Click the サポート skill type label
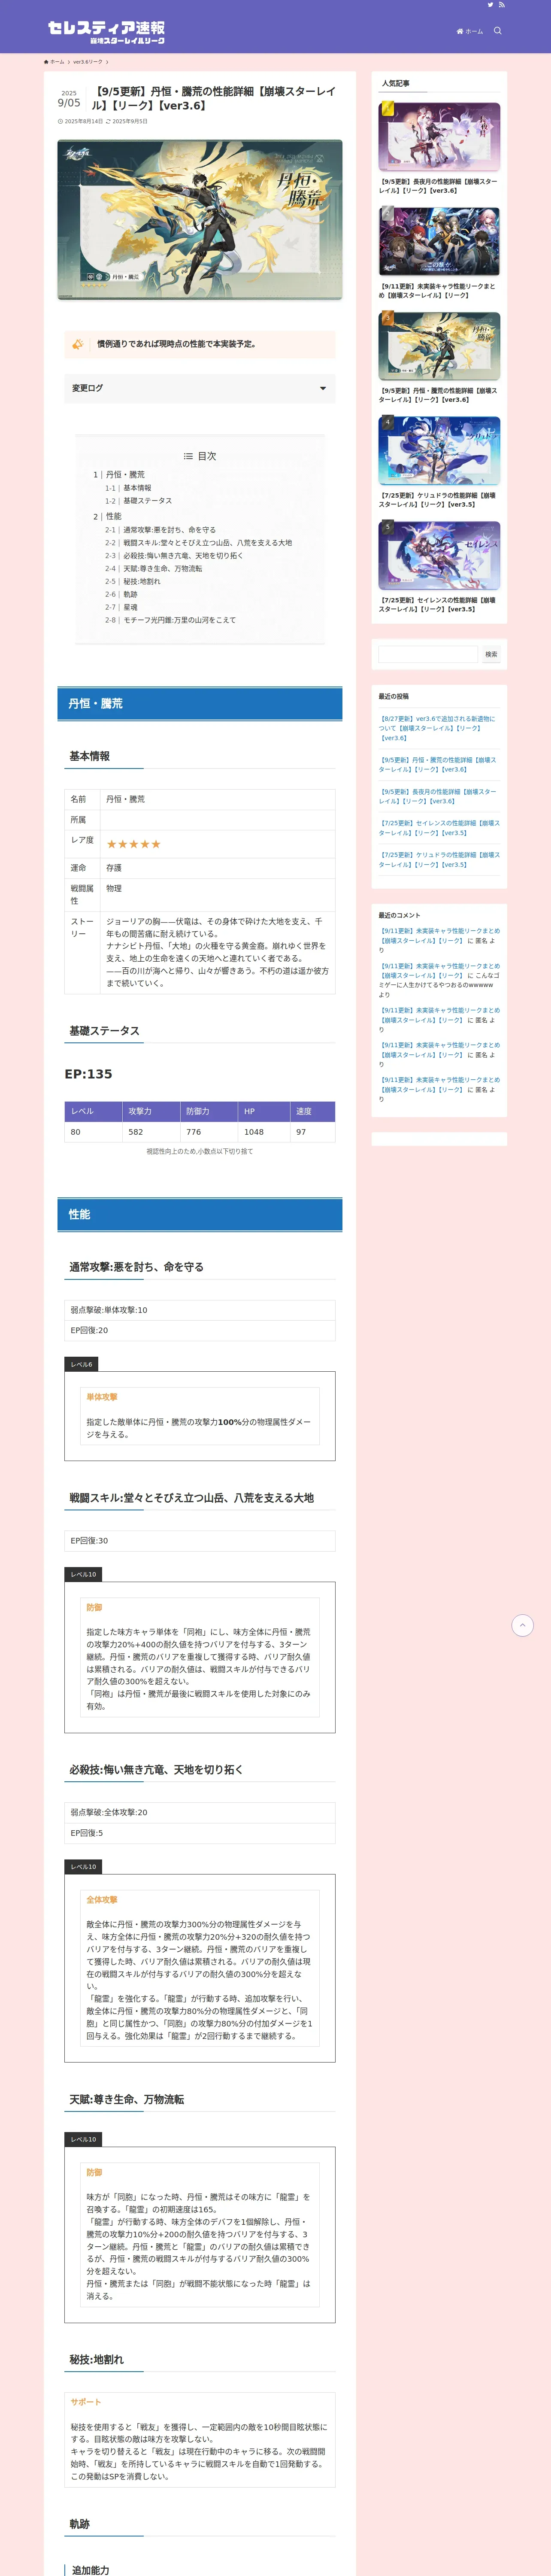This screenshot has width=551, height=2576. coord(86,2402)
